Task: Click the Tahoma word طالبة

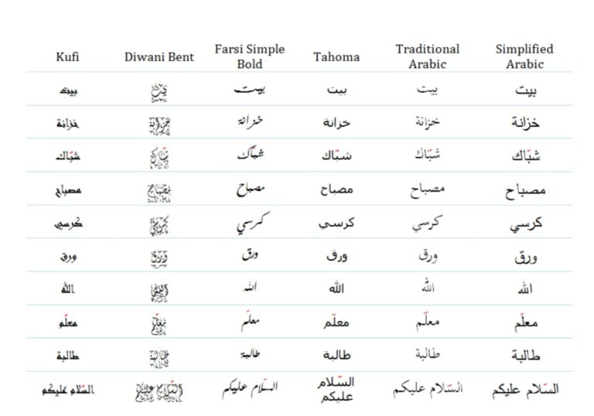Action: click(x=336, y=355)
